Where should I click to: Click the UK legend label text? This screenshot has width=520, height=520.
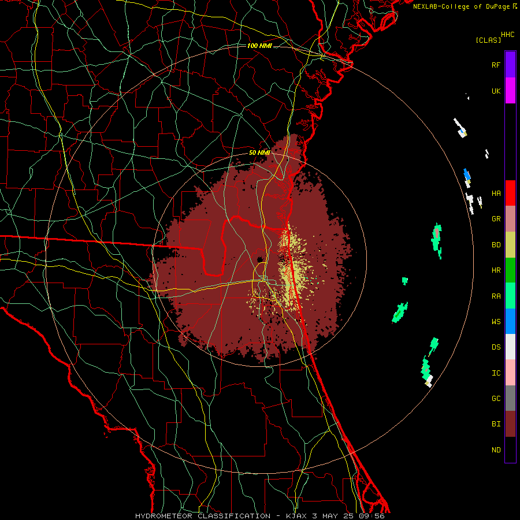click(496, 91)
